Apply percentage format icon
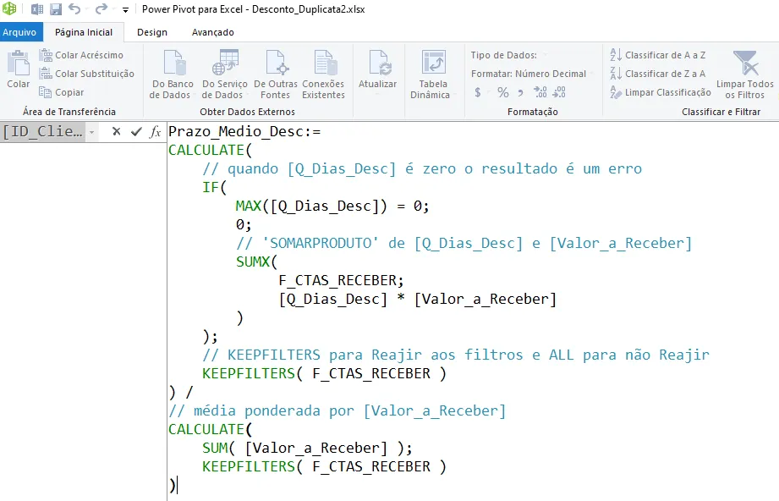 [x=503, y=92]
